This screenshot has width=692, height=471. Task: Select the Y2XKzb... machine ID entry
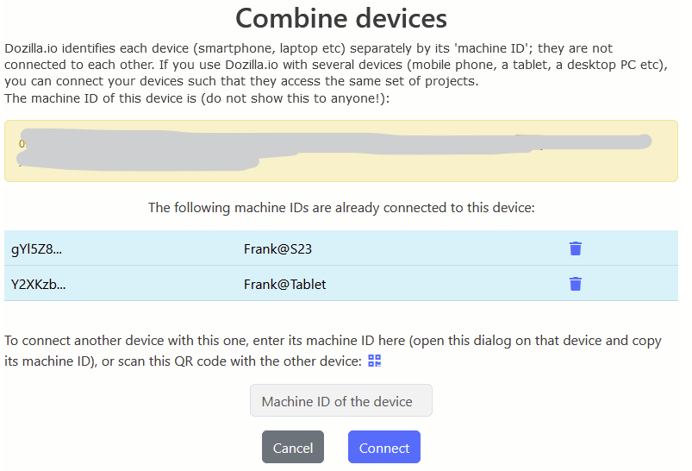[39, 284]
